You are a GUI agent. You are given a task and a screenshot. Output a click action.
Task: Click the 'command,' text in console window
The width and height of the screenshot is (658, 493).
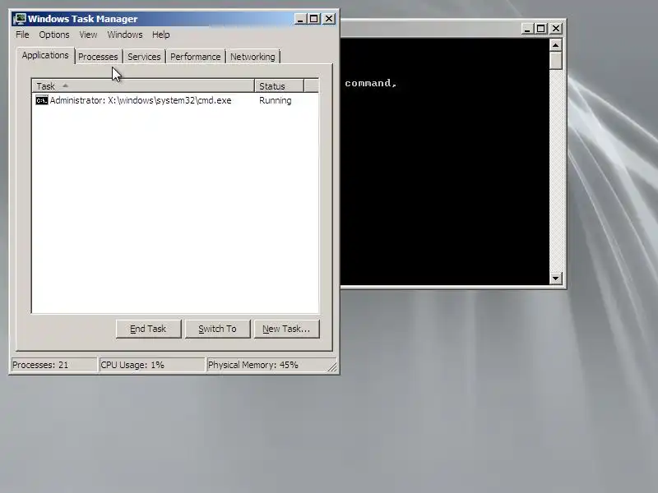point(371,83)
